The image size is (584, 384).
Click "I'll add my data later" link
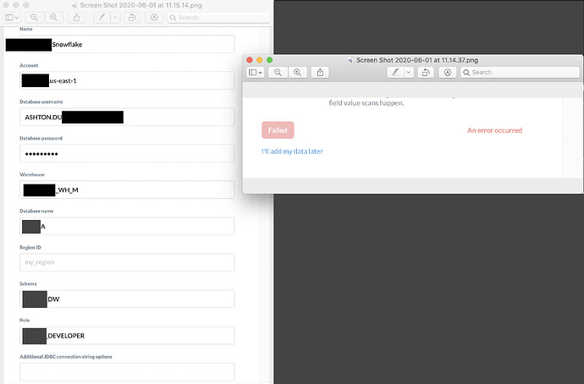(x=292, y=151)
